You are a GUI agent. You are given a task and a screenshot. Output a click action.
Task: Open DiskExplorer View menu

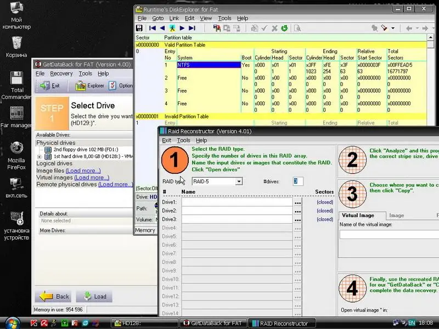tap(206, 18)
